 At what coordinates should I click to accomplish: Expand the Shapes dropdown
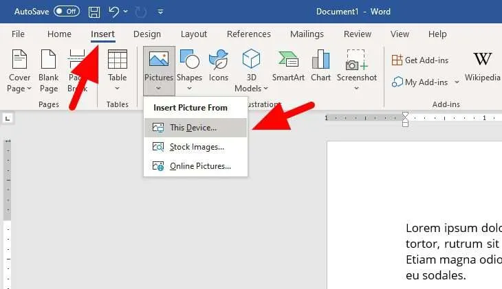[189, 70]
